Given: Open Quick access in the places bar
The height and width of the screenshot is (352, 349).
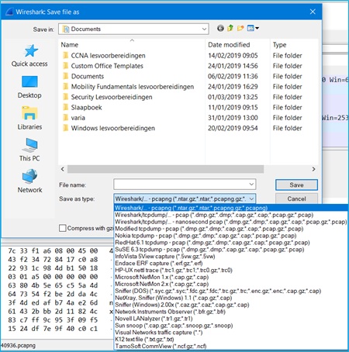Looking at the screenshot, I should click(x=29, y=56).
